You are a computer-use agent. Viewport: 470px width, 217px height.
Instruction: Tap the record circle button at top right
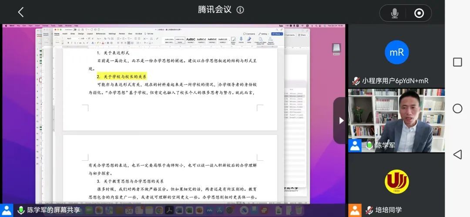(x=419, y=14)
